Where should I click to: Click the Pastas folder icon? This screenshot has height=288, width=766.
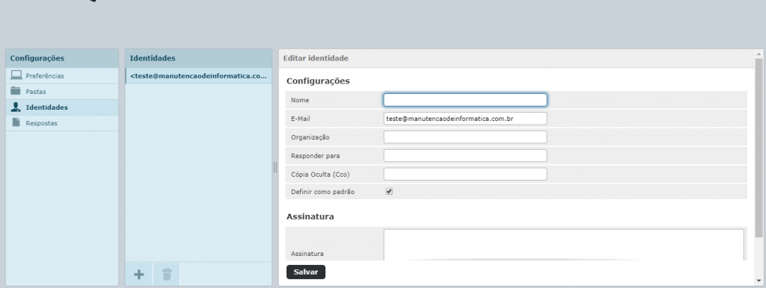(x=16, y=90)
